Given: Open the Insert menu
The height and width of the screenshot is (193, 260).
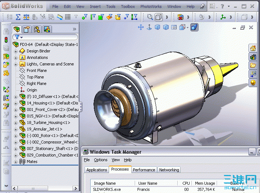Looking at the screenshot, I should click(x=95, y=7).
